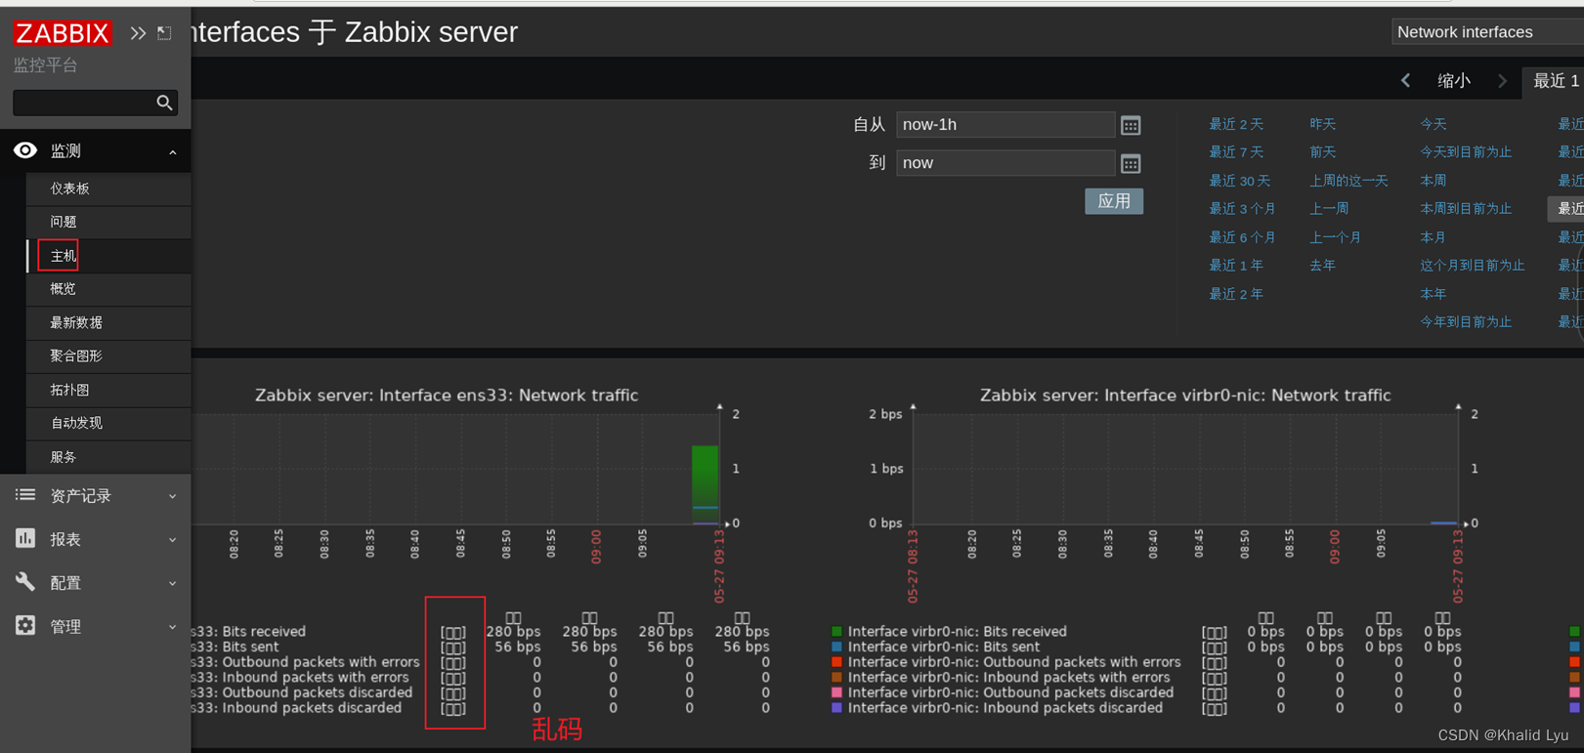Screen dimensions: 1584x753
Task: Open 自动发现 in the sidebar
Action: pos(108,423)
